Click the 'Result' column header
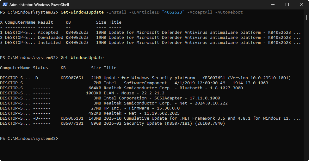This screenshot has width=309, height=161. (45, 22)
